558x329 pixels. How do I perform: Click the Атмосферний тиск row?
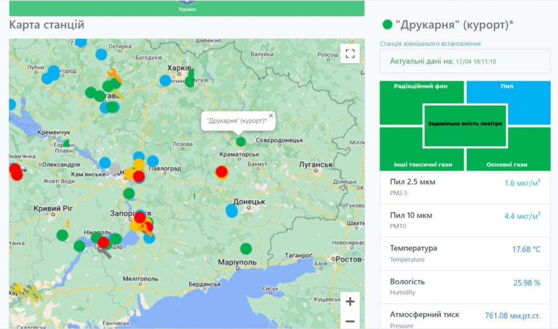point(465,316)
